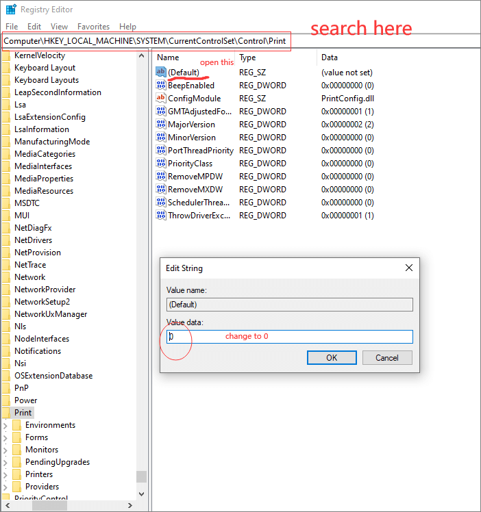Open the Favorites menu

tap(93, 27)
